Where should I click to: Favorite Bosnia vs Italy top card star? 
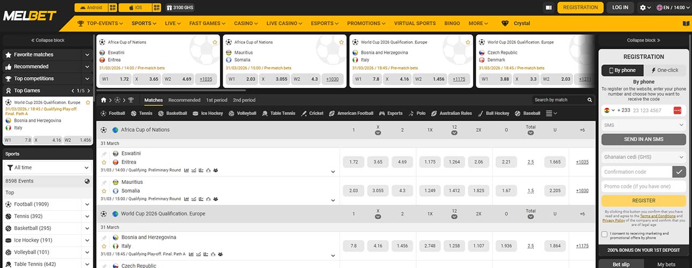[468, 42]
